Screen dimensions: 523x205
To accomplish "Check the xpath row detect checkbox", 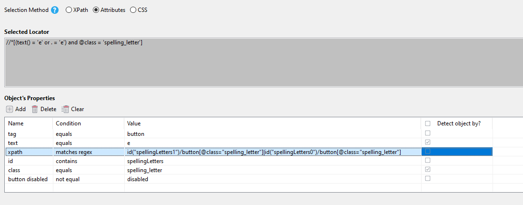I will [x=428, y=152].
